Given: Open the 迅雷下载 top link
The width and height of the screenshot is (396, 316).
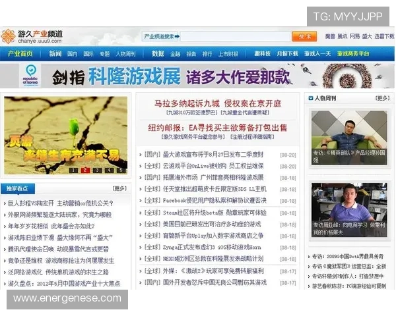Looking at the screenshot, I should click(x=384, y=37).
